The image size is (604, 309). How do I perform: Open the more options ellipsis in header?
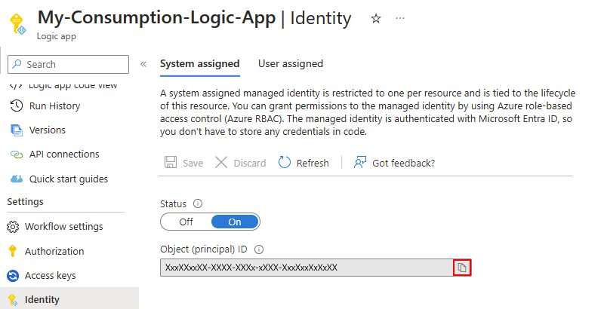400,18
